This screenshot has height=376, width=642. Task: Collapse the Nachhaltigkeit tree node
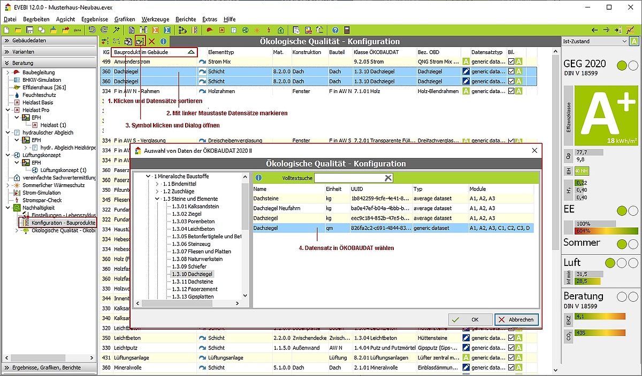pyautogui.click(x=7, y=207)
